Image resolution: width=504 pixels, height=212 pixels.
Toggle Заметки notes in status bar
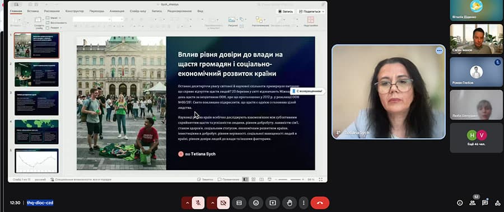[x=205, y=180]
